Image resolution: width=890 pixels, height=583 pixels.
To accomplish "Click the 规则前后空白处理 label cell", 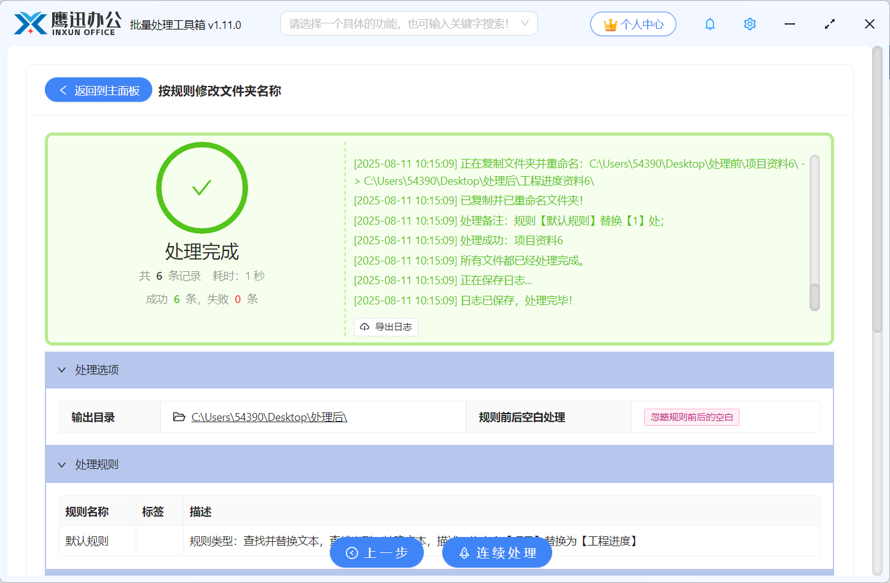I will click(549, 417).
